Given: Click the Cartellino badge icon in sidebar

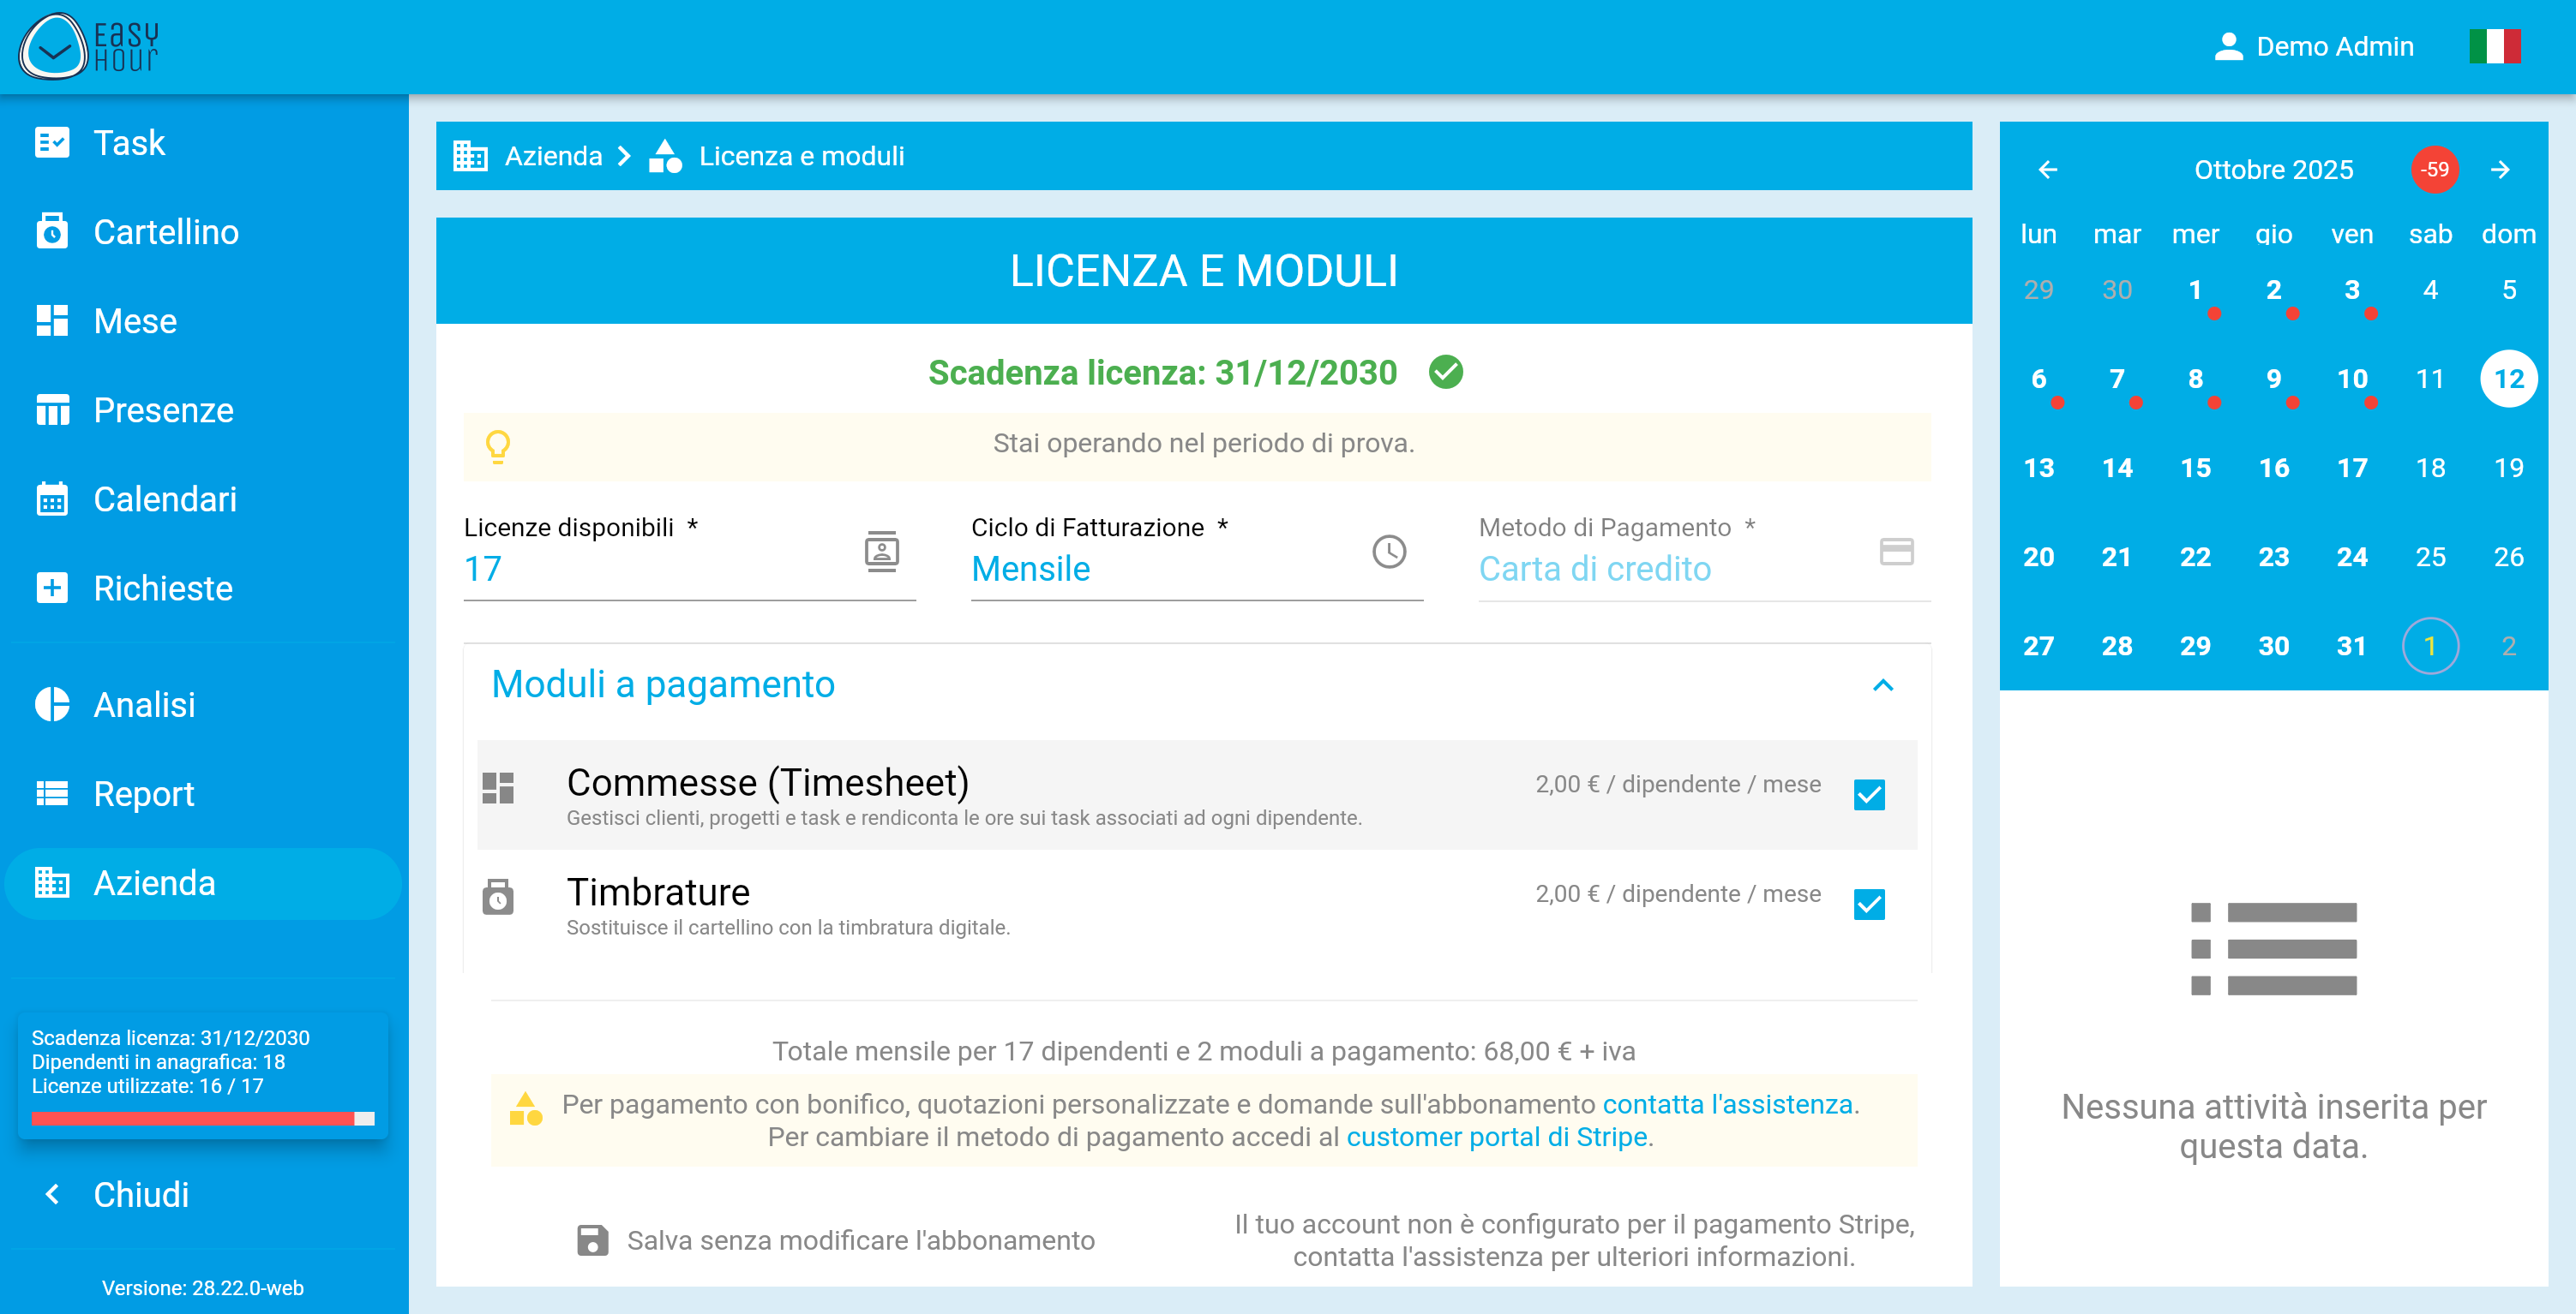Looking at the screenshot, I should (x=52, y=232).
